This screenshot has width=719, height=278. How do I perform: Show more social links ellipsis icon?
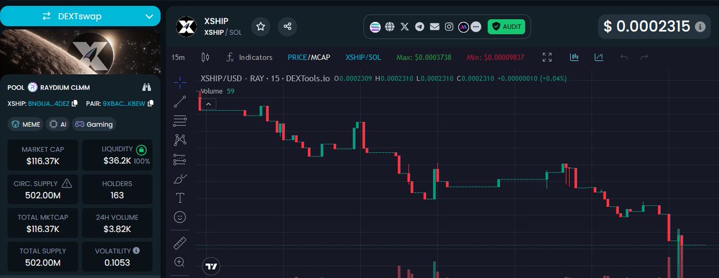pos(476,27)
